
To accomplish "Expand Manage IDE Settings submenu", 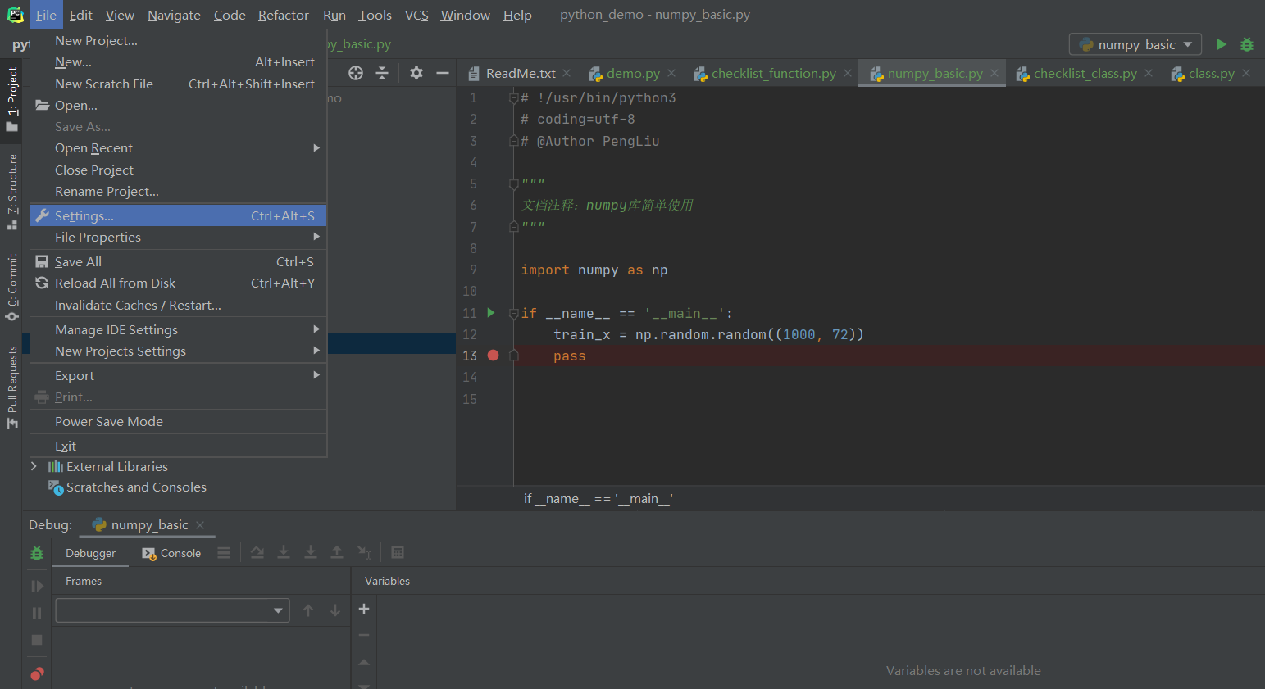I will pos(179,330).
